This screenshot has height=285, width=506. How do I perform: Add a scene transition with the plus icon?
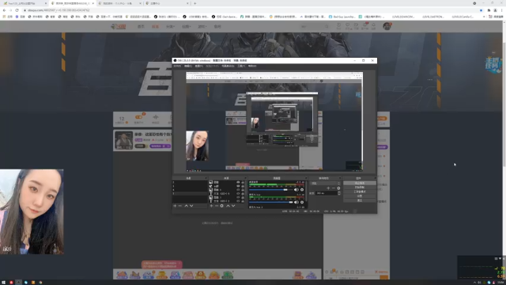[x=328, y=188]
